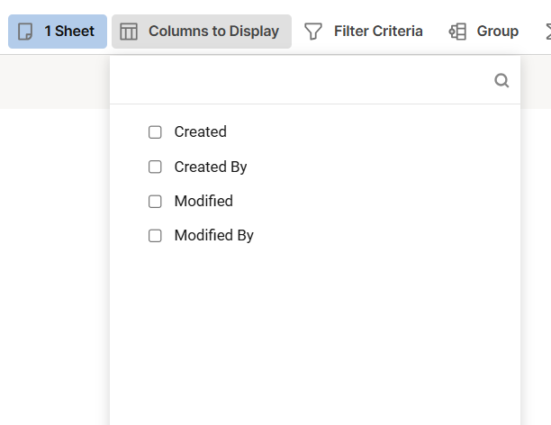Open the 1 Sheet source selector
The image size is (551, 425).
click(58, 32)
